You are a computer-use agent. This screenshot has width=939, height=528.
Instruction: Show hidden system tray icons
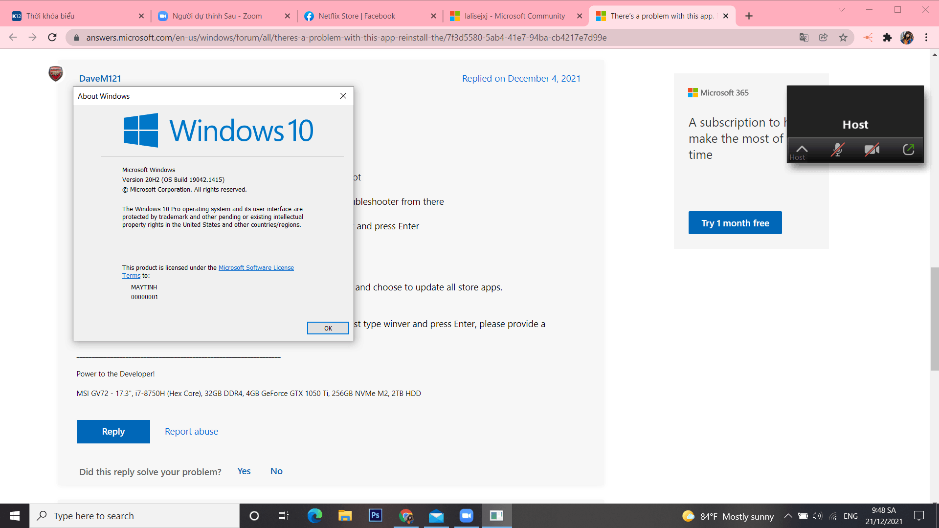pyautogui.click(x=788, y=516)
